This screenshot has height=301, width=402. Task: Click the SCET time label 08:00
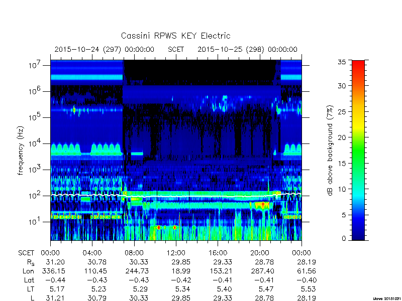click(134, 253)
